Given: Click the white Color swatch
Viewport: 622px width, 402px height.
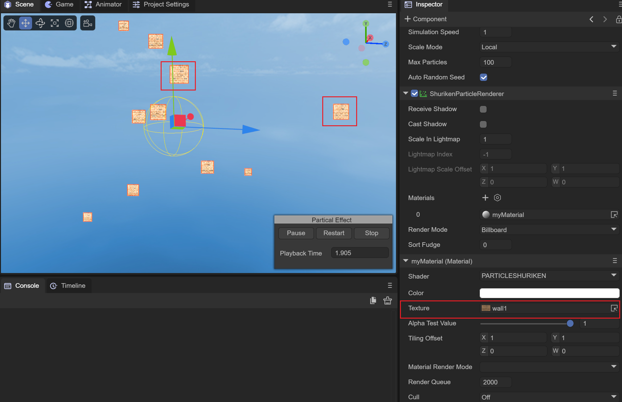Looking at the screenshot, I should 549,293.
